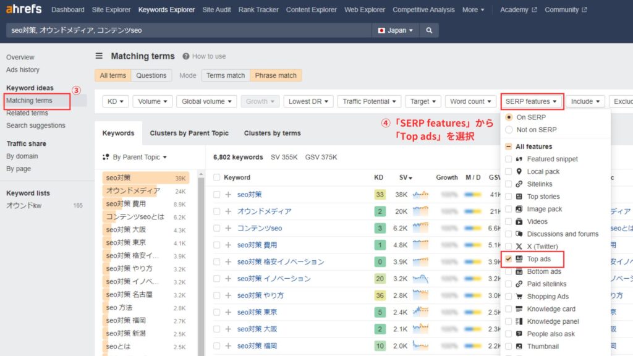Click the Featured snippet quote icon
Screen dimensions: 633x356
(519, 159)
